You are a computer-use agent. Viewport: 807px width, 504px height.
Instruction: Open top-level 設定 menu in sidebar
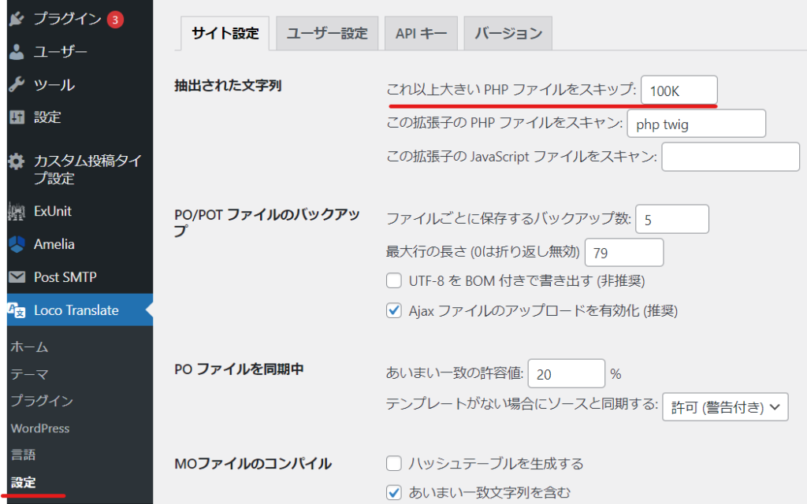pos(47,117)
